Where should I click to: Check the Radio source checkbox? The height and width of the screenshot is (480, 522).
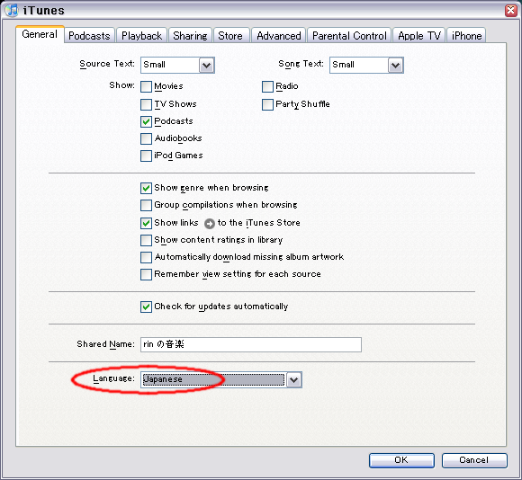[267, 87]
